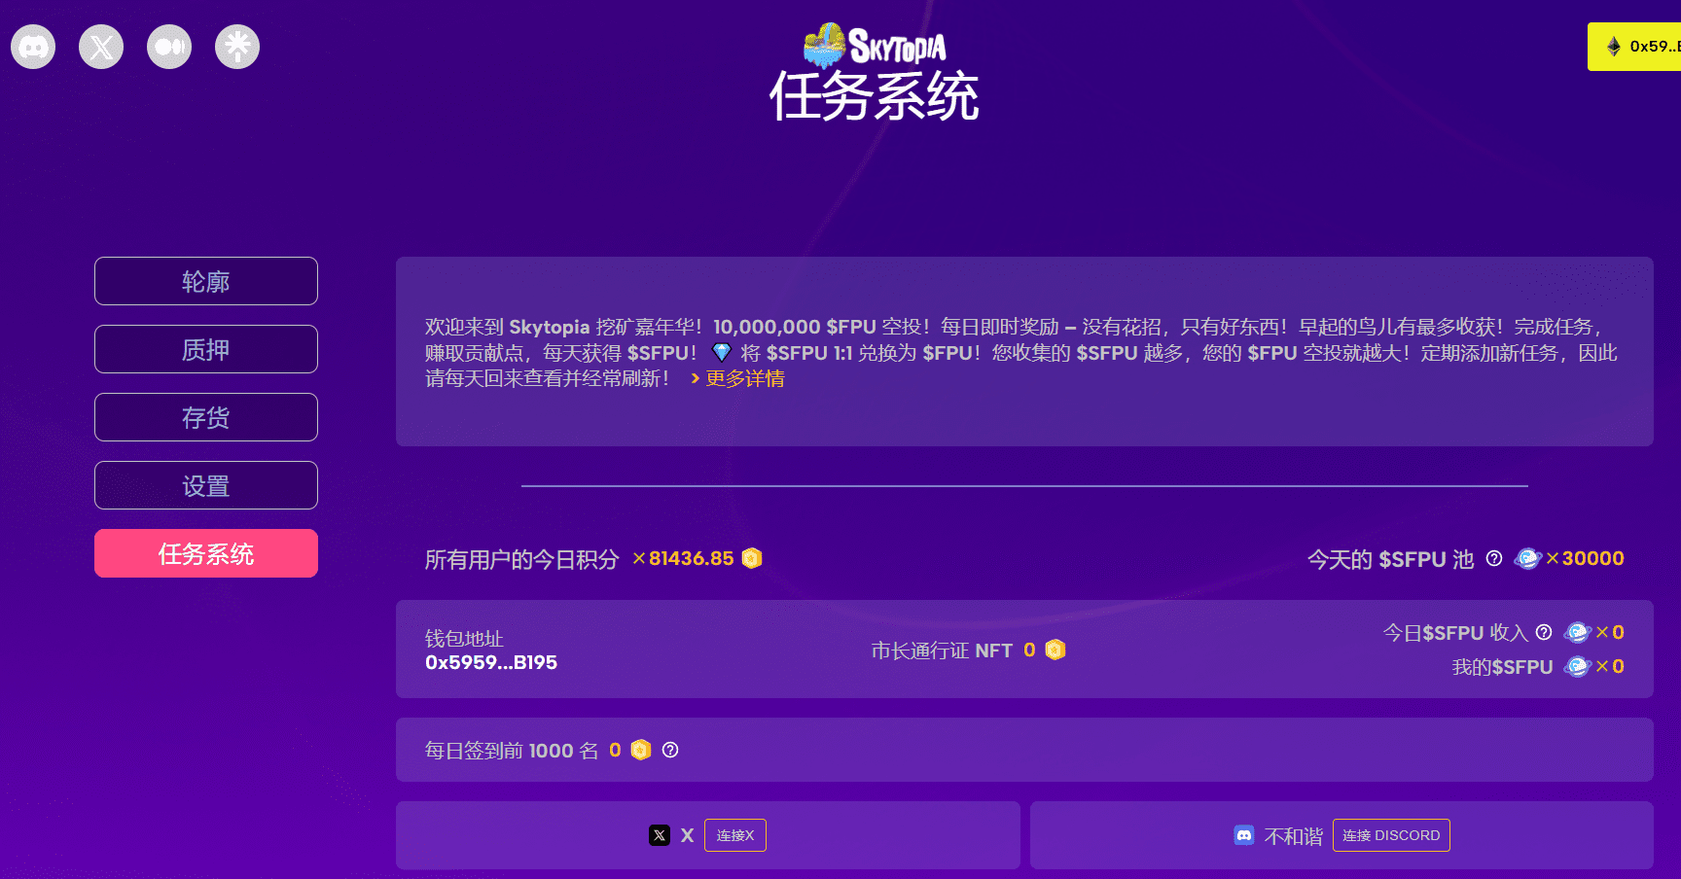
Task: Open 设置 from the sidebar
Action: pyautogui.click(x=206, y=485)
